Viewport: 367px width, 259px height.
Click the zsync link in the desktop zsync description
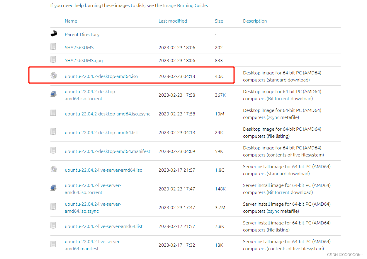[x=273, y=117]
